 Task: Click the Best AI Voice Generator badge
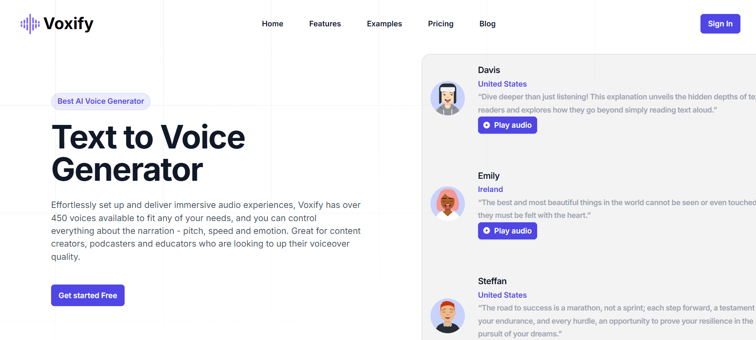click(x=101, y=101)
